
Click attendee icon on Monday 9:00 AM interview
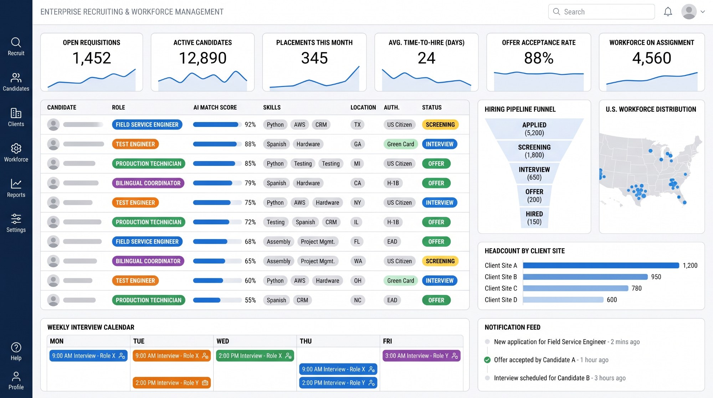pyautogui.click(x=122, y=356)
